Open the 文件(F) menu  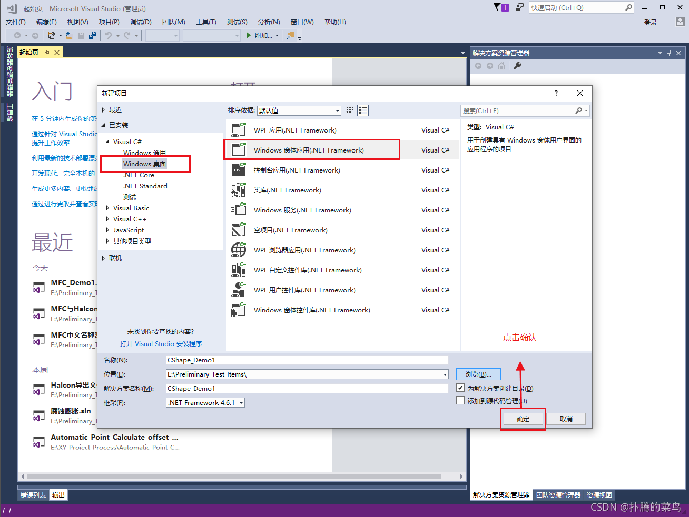pos(16,22)
